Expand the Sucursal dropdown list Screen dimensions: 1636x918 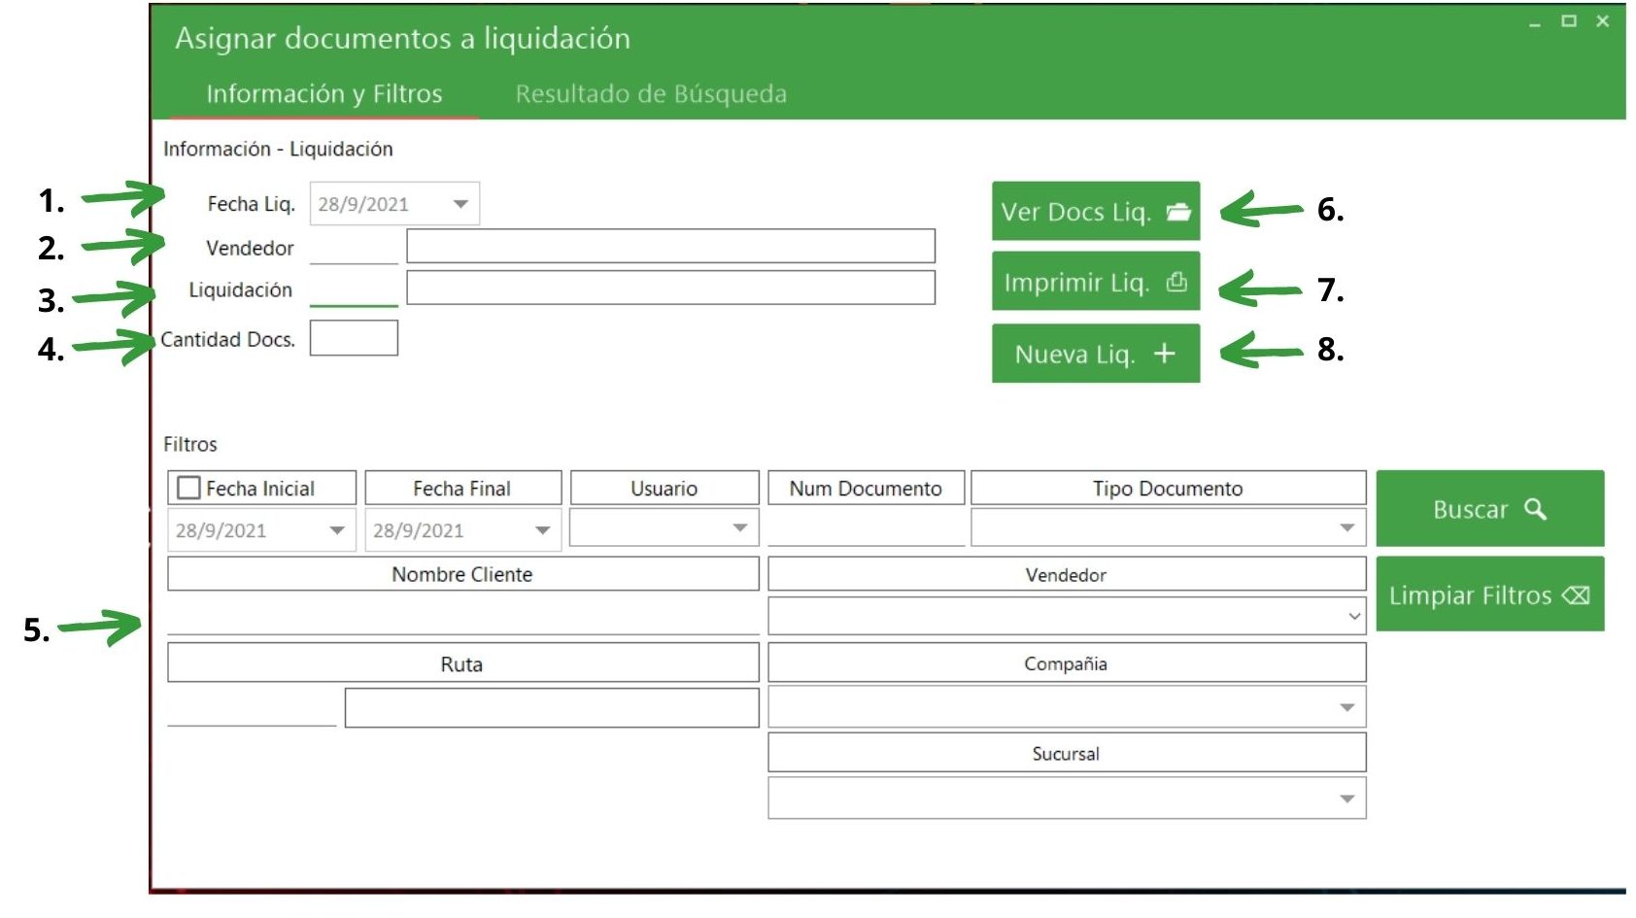[1346, 799]
